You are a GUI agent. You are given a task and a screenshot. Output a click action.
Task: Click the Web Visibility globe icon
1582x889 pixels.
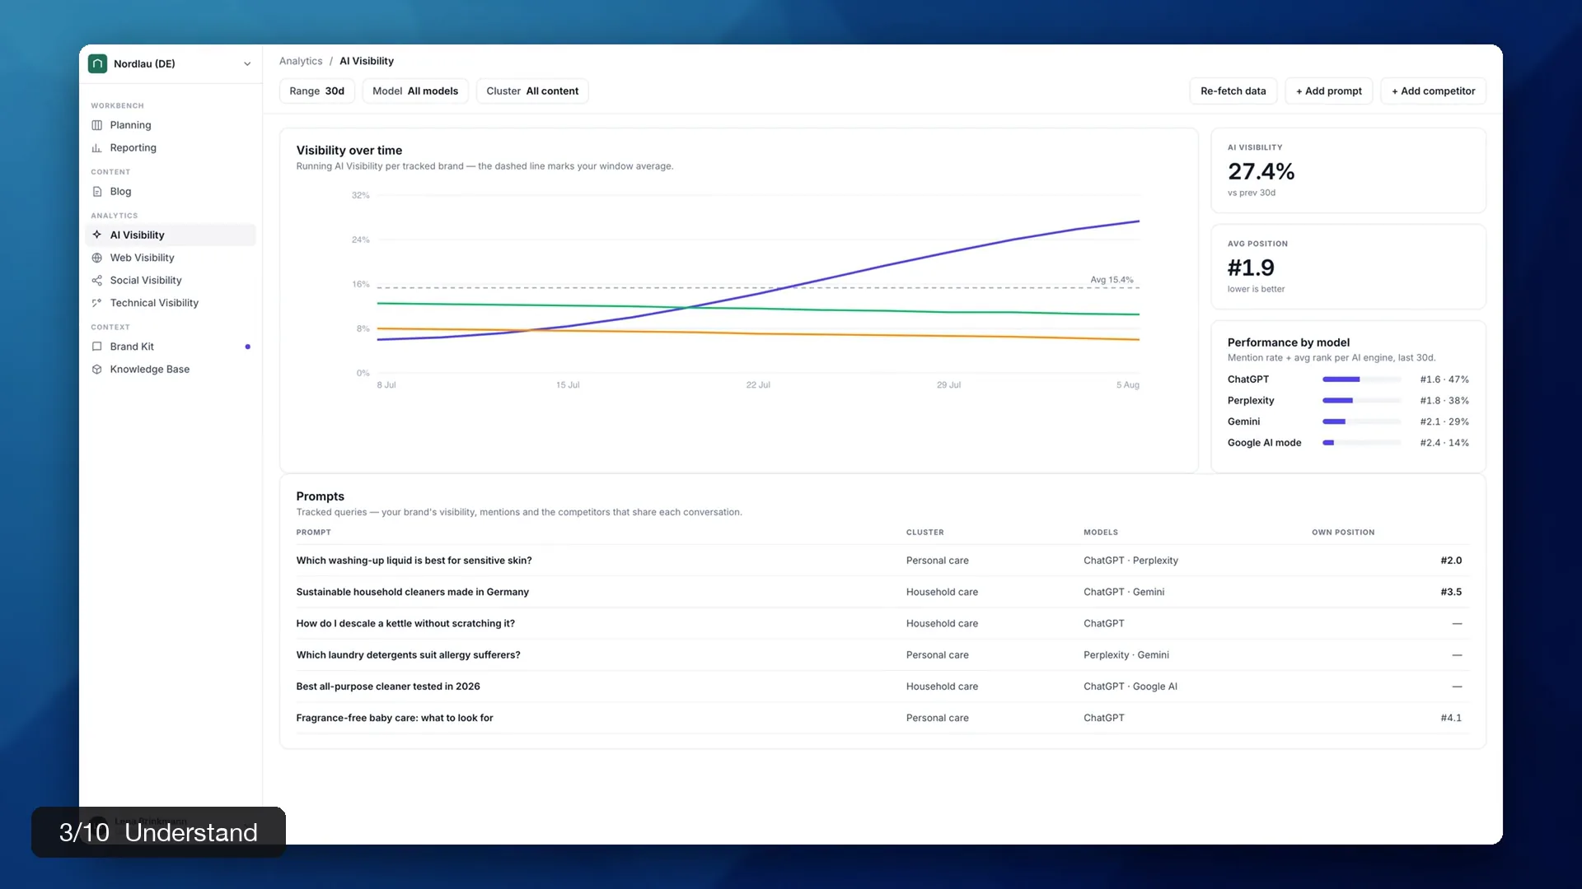97,258
